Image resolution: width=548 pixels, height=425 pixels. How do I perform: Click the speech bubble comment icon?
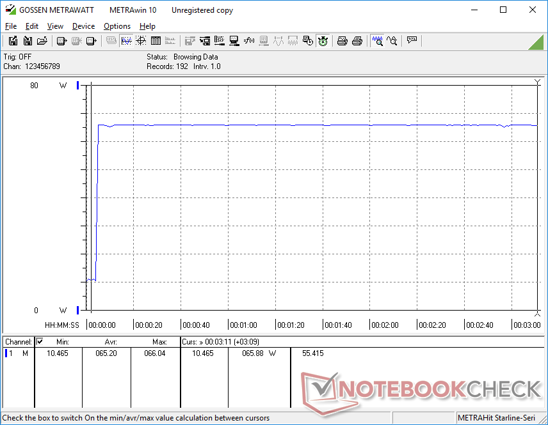[412, 41]
